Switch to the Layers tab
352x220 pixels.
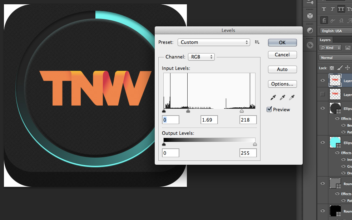(325, 40)
